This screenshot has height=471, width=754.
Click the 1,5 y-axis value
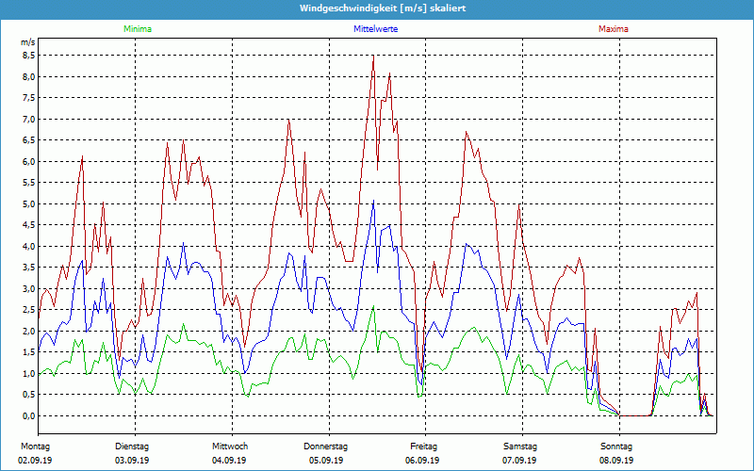pyautogui.click(x=29, y=351)
